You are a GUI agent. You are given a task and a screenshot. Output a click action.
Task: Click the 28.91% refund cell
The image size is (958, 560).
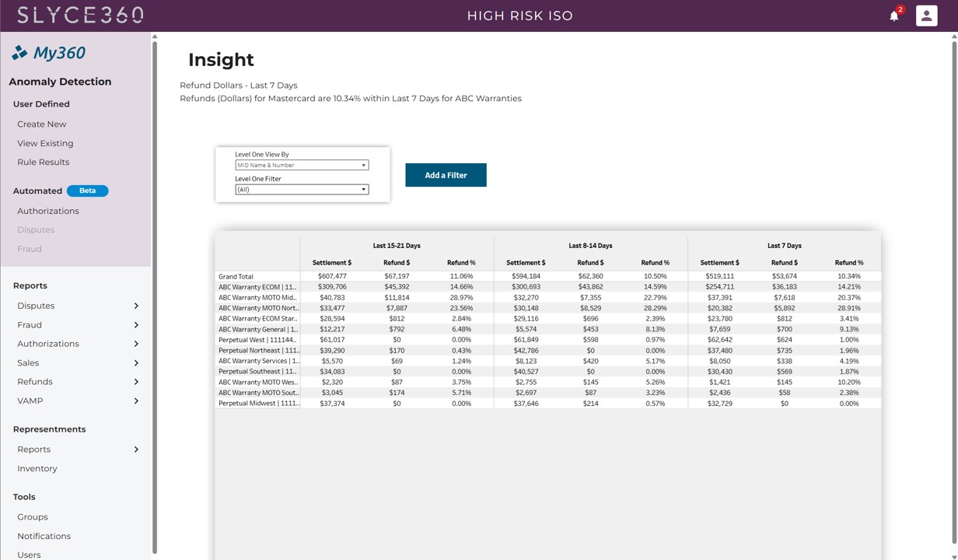pos(849,309)
